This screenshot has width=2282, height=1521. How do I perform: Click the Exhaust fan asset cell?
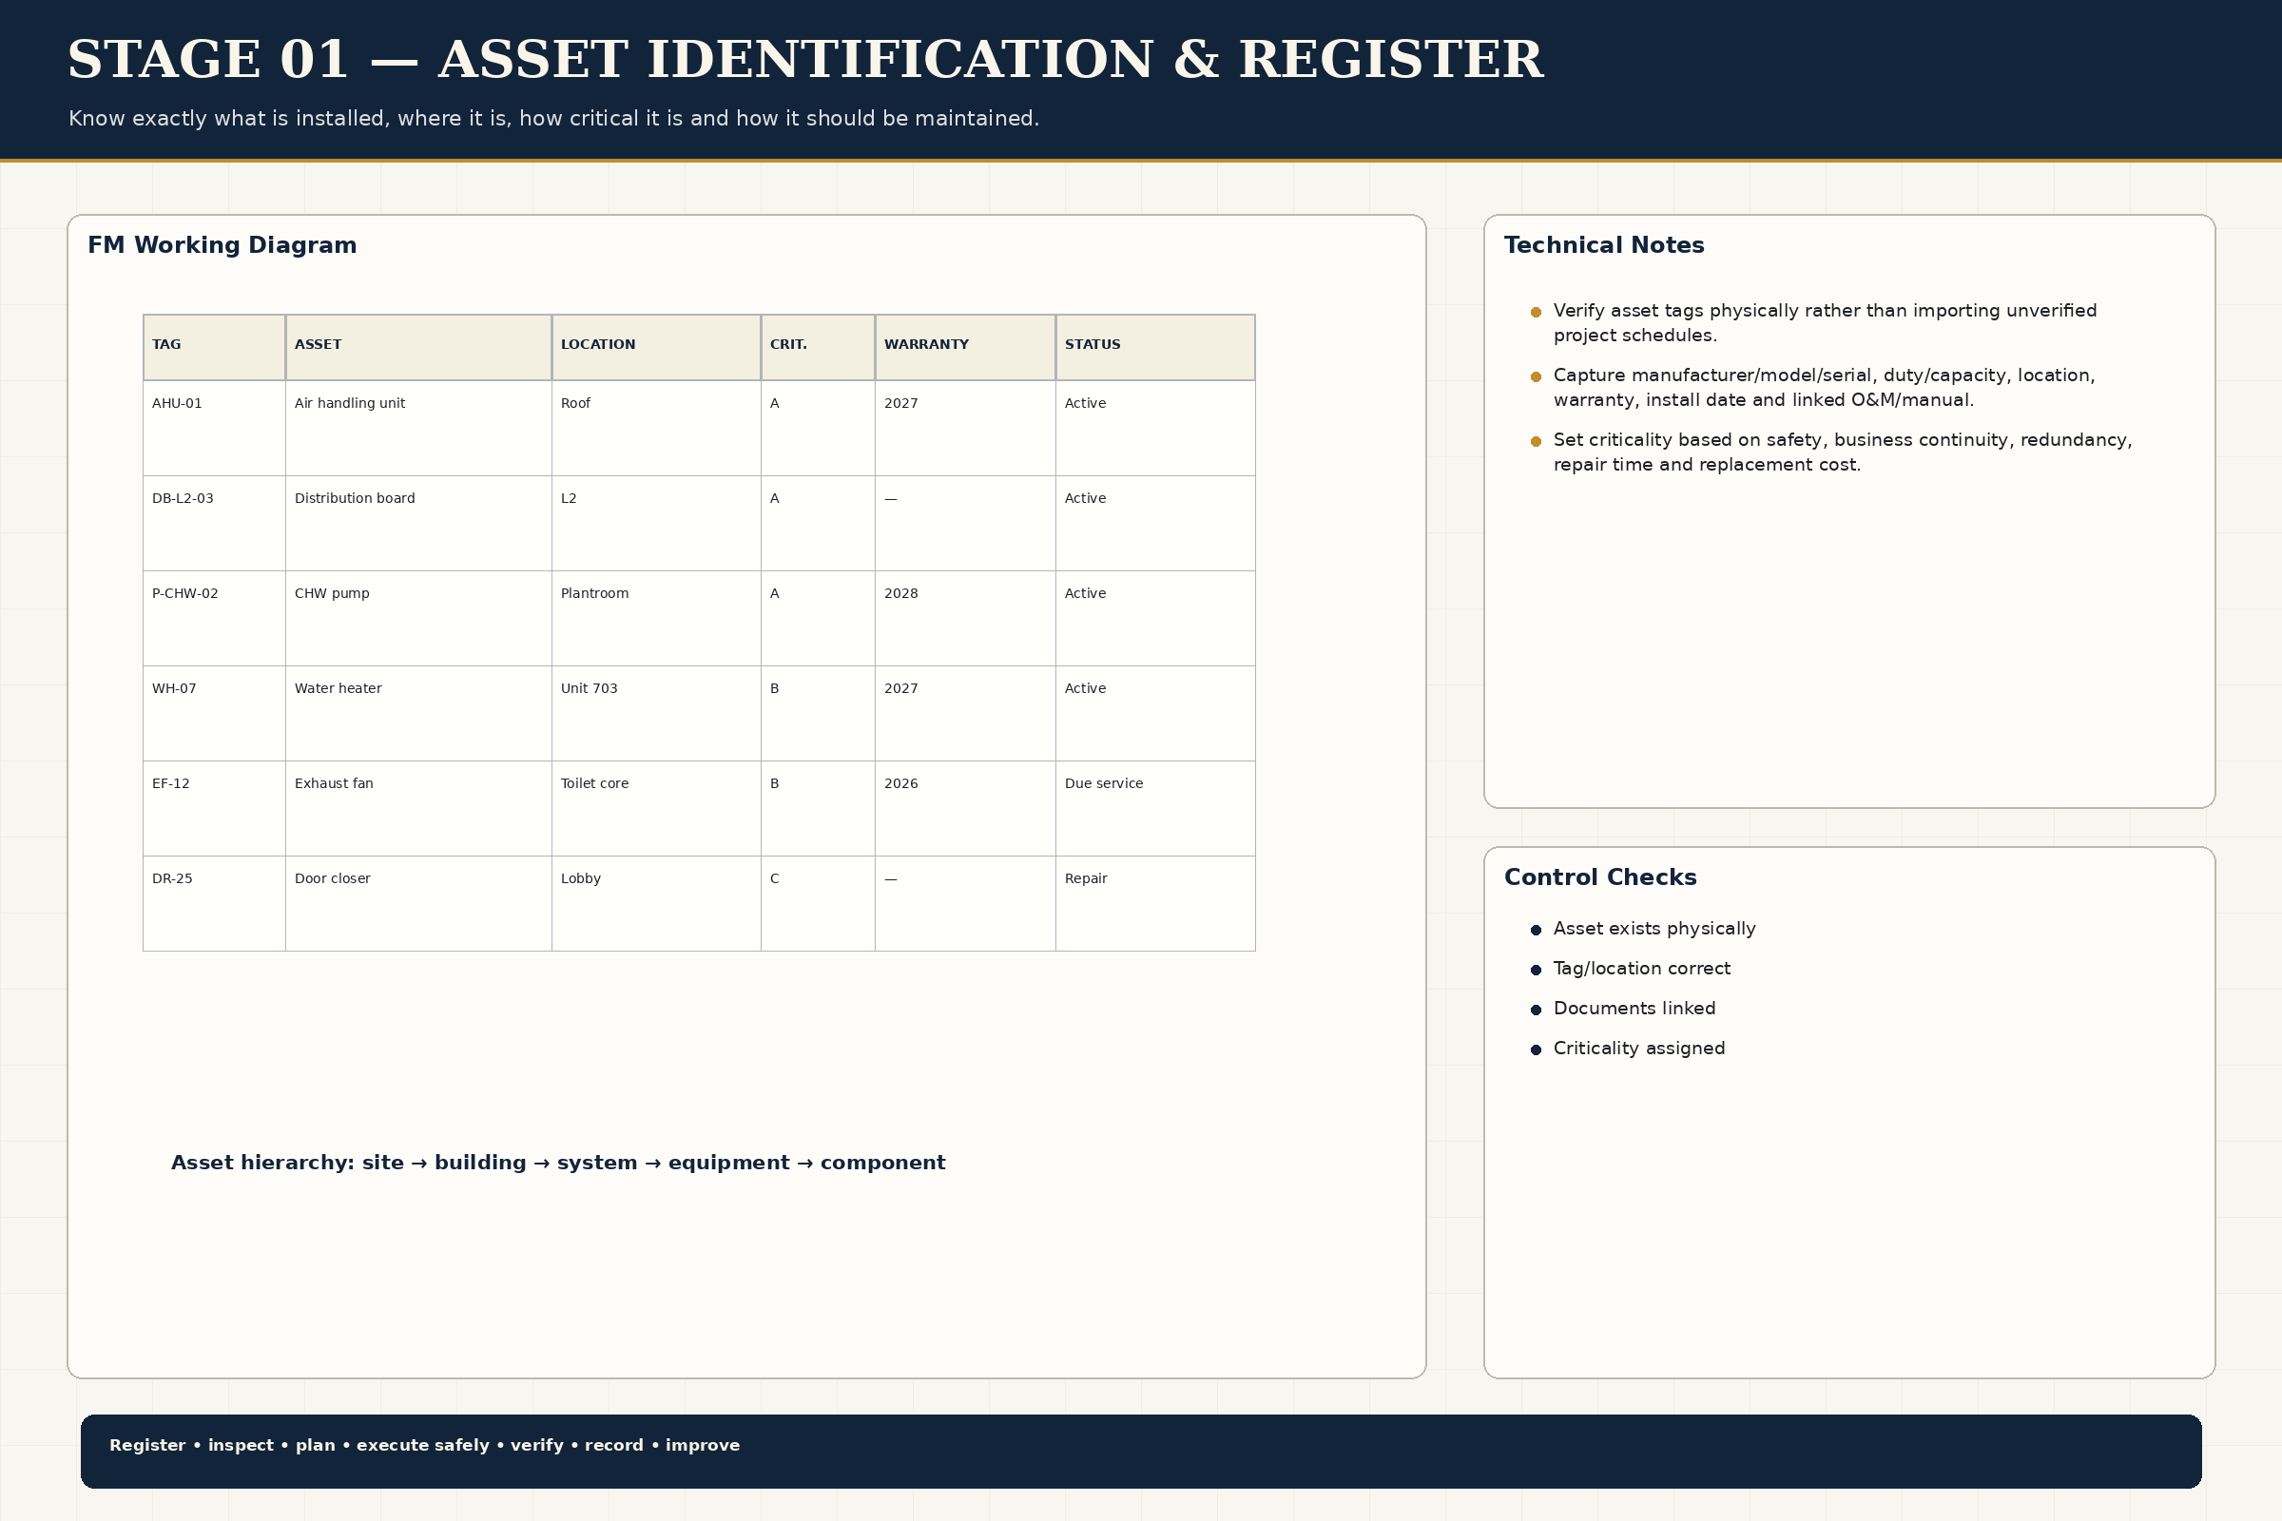[418, 808]
